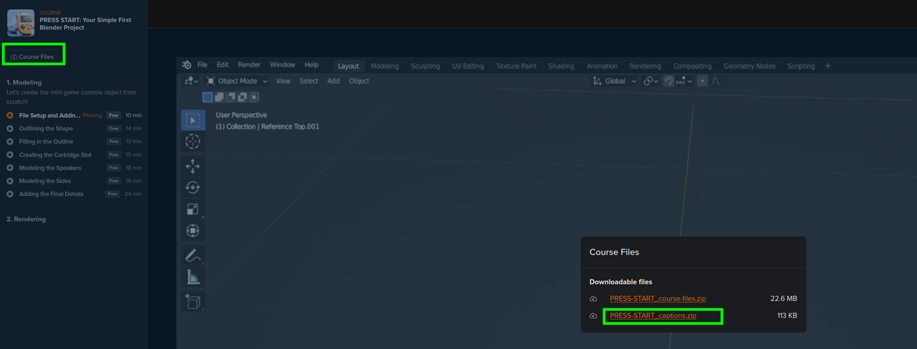Download PRESS-START_course-files.zip
This screenshot has width=917, height=349.
658,298
